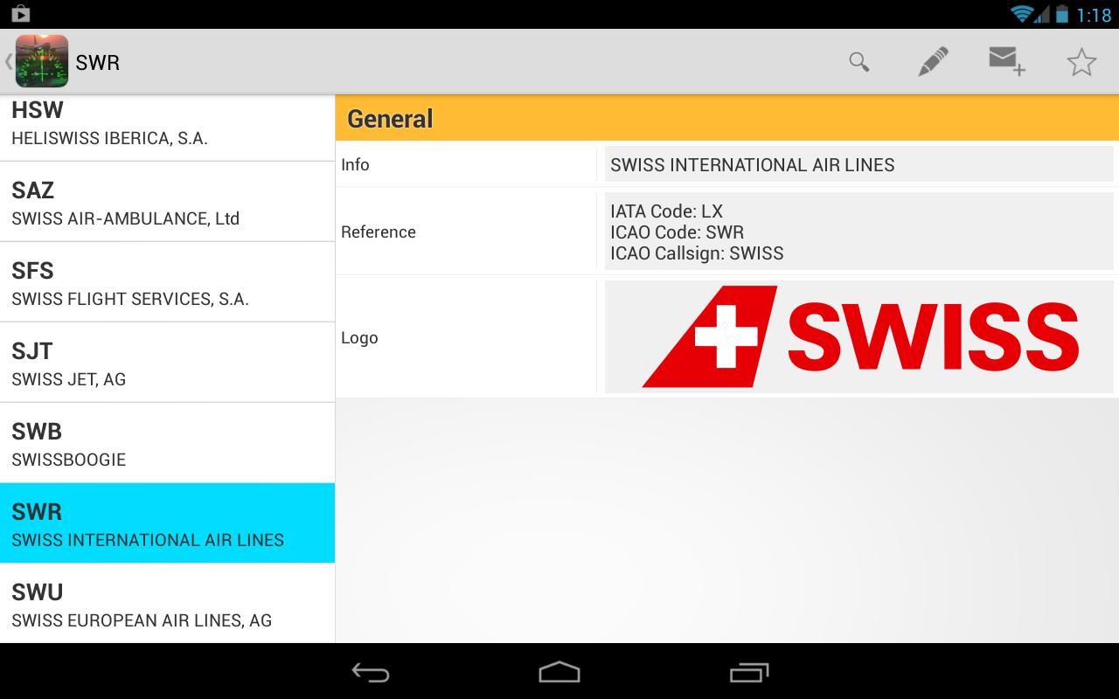Tap the search magnifier icon
The height and width of the screenshot is (699, 1119).
(x=859, y=62)
